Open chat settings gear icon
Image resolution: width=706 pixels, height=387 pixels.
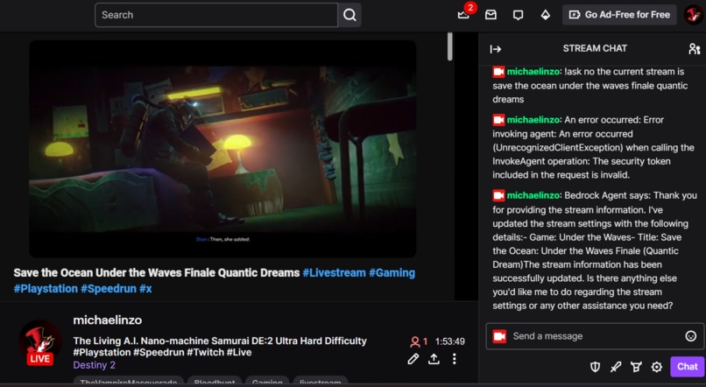click(x=656, y=367)
